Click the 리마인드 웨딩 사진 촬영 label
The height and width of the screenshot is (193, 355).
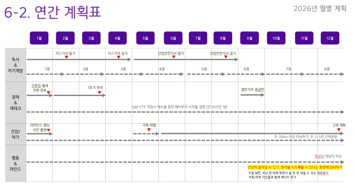click(40, 128)
